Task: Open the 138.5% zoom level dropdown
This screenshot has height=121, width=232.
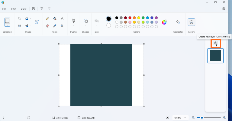Action: coord(180,118)
